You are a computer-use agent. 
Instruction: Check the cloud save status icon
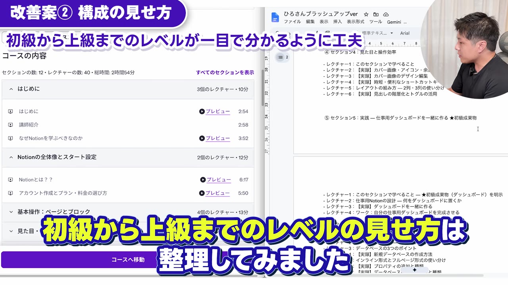click(386, 14)
